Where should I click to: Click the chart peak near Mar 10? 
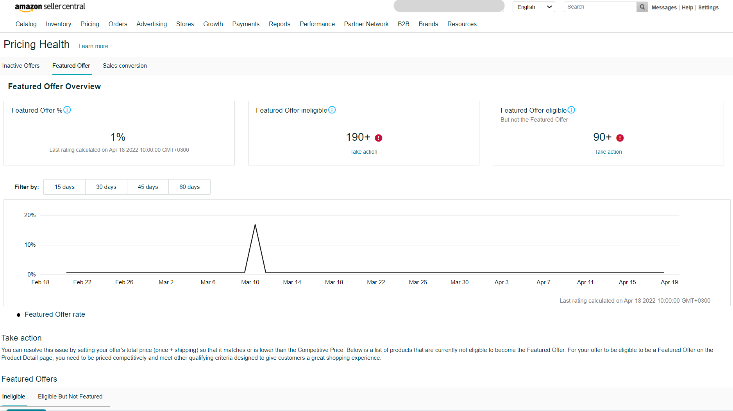click(255, 225)
